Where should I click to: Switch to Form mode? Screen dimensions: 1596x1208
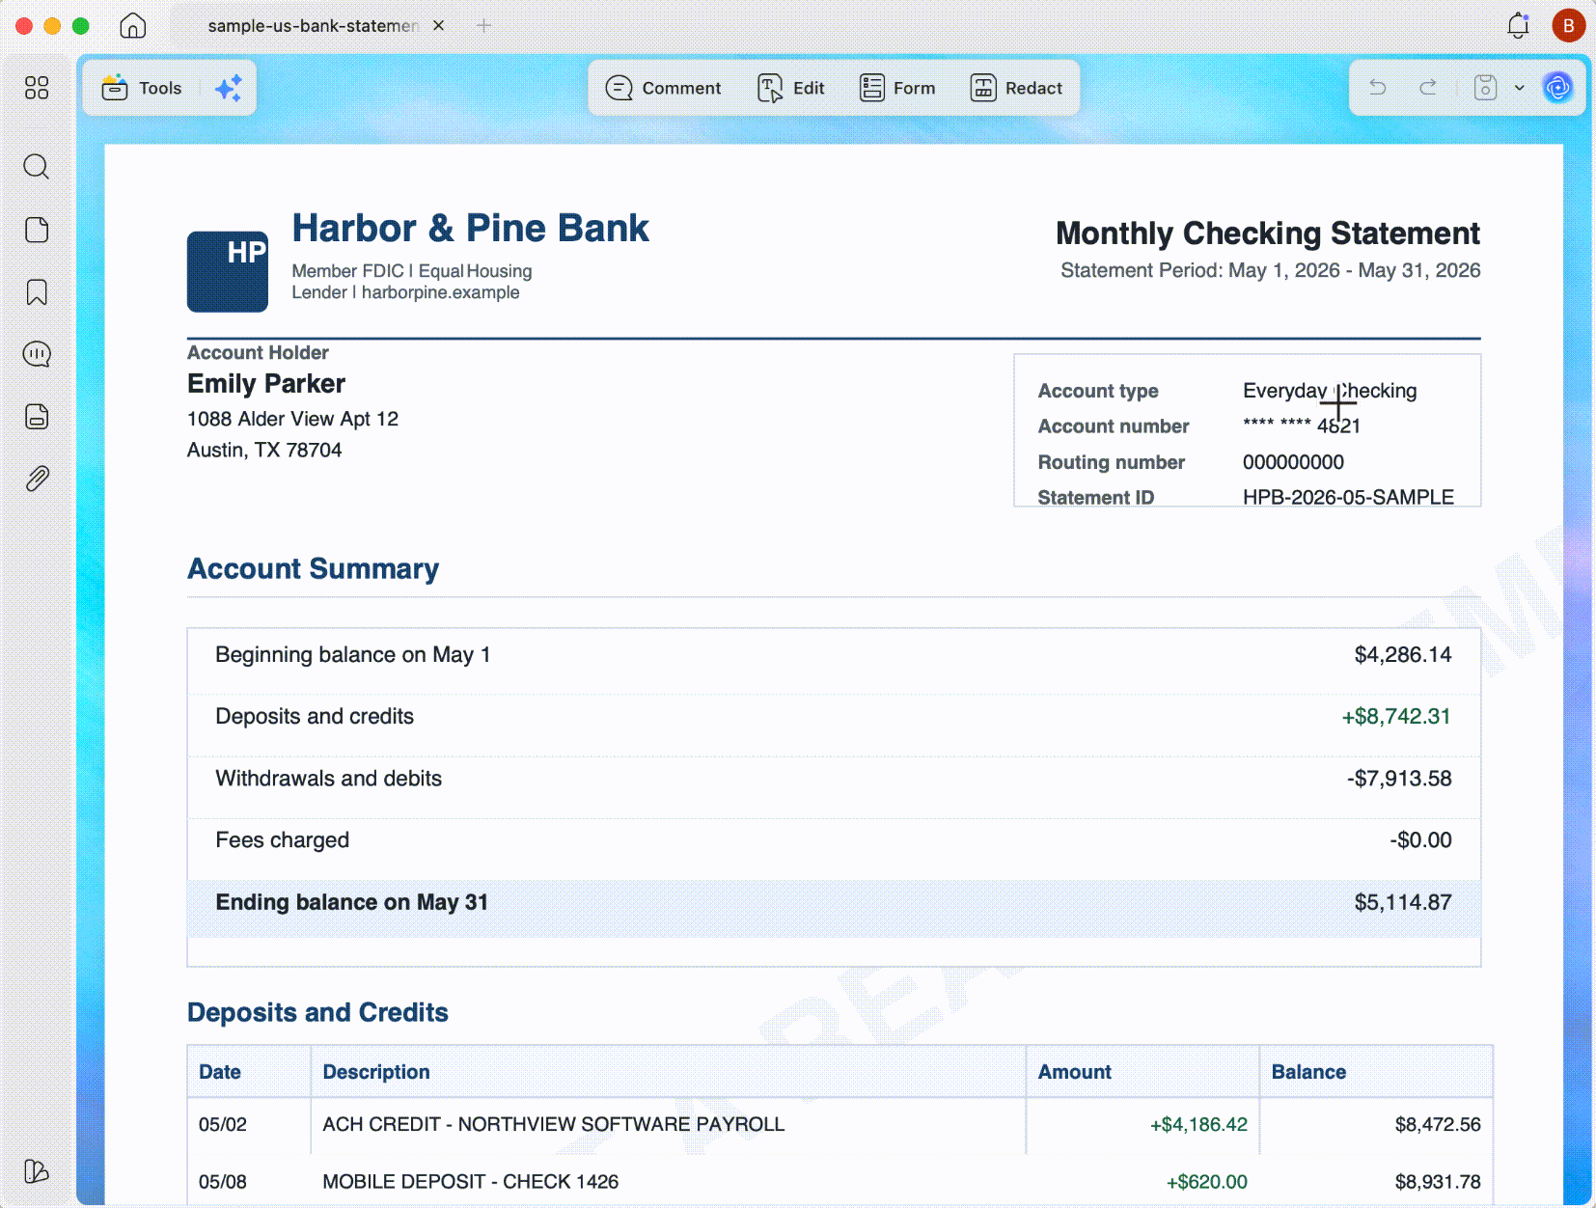(x=897, y=89)
